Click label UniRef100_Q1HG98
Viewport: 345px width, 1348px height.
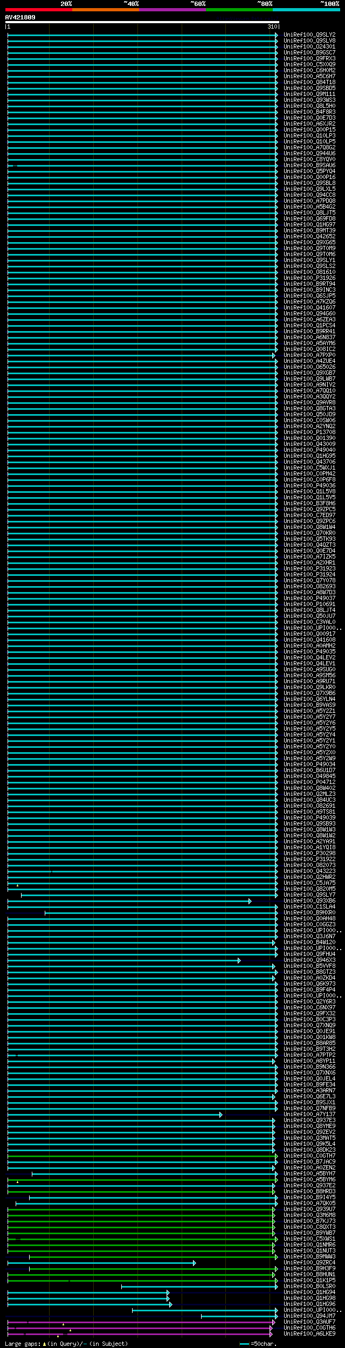click(x=309, y=1298)
